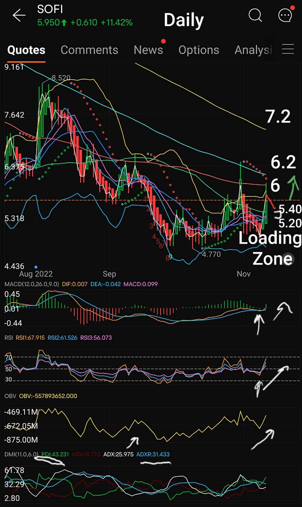Image resolution: width=302 pixels, height=507 pixels.
Task: Tap the 4.436 price axis label
Action: [x=14, y=266]
